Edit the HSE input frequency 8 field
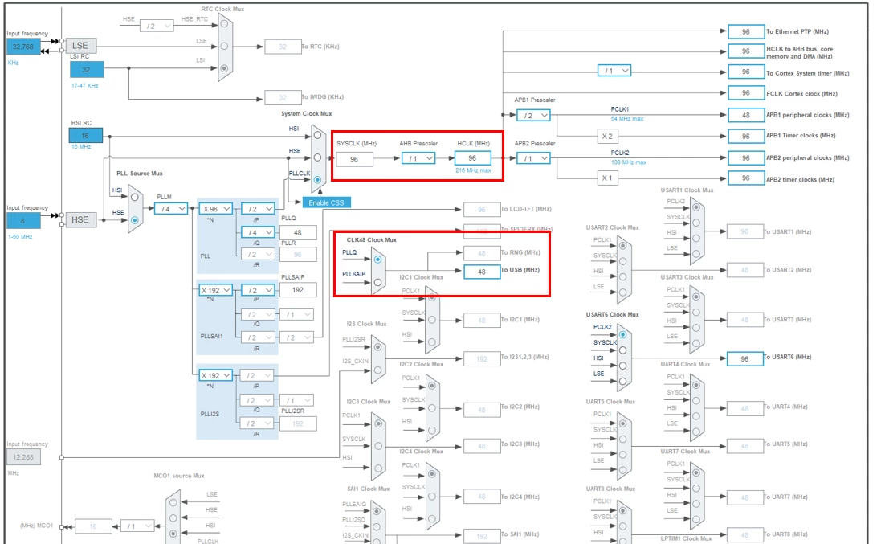 [23, 221]
